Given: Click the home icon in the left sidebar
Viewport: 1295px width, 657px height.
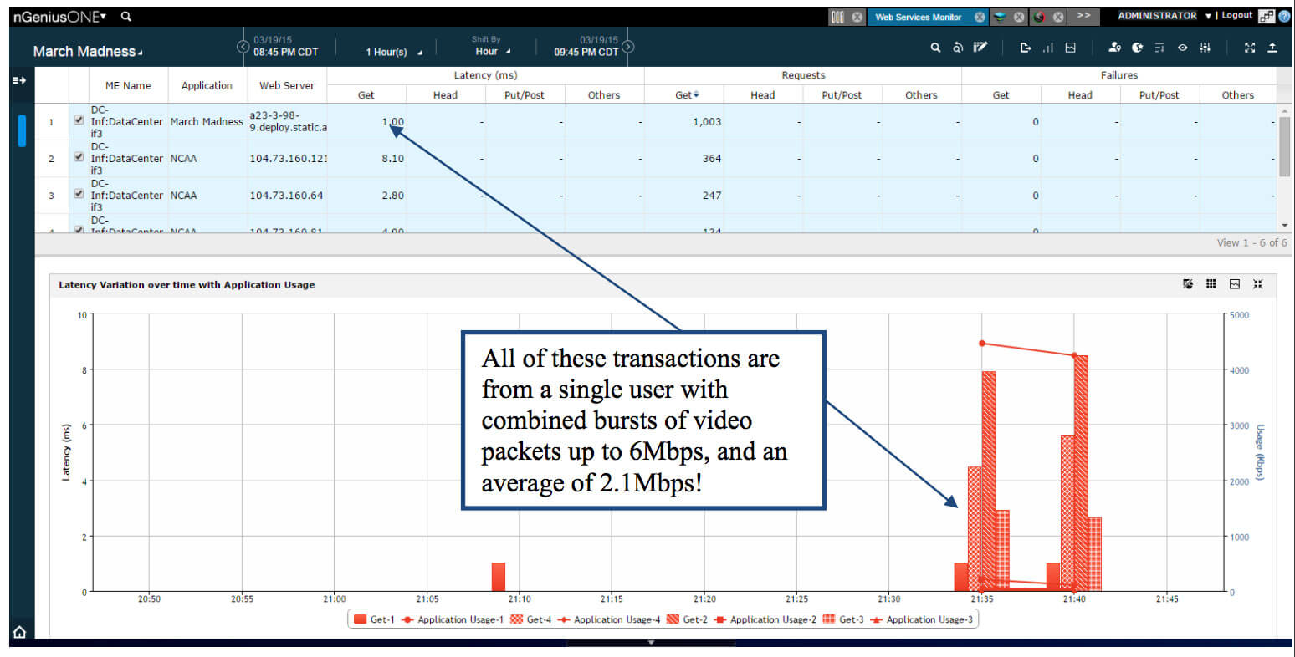Looking at the screenshot, I should click(20, 632).
